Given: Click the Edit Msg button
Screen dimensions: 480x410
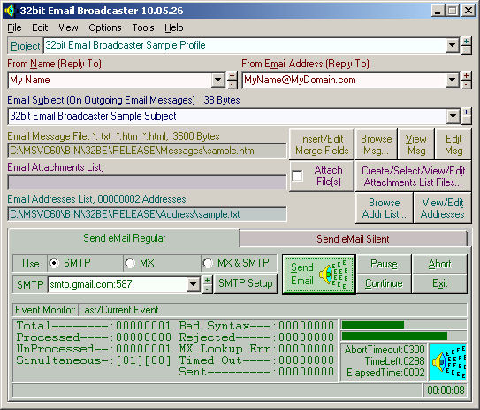Looking at the screenshot, I should click(453, 144).
